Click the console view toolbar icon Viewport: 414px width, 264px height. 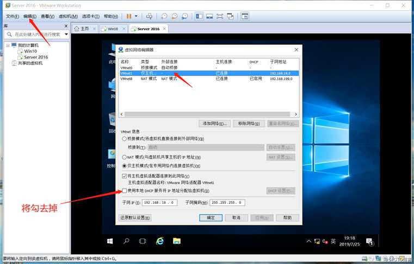(245, 16)
